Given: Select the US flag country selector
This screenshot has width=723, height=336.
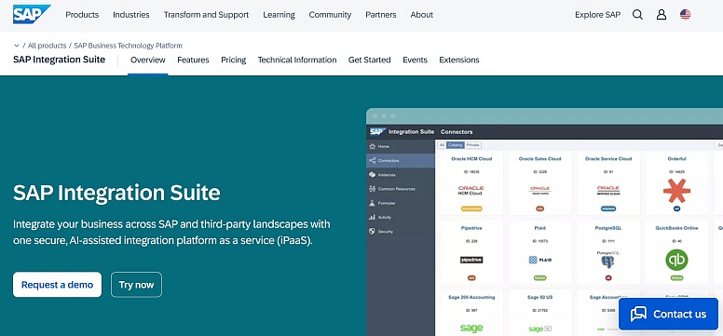Looking at the screenshot, I should (685, 15).
